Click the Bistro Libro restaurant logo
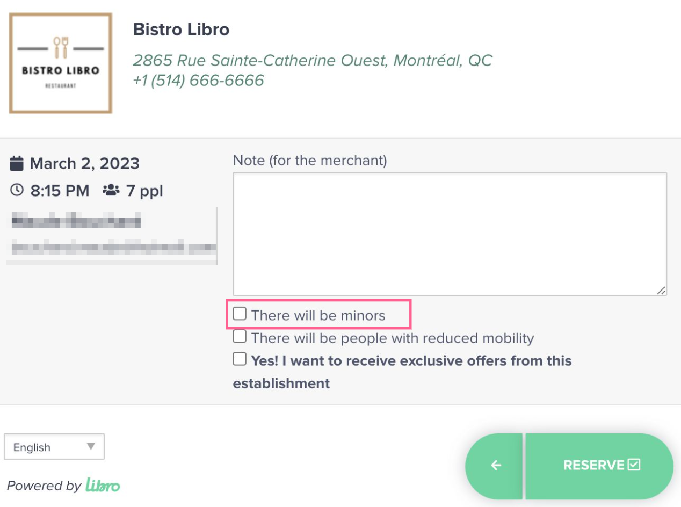This screenshot has height=507, width=681. (x=61, y=63)
